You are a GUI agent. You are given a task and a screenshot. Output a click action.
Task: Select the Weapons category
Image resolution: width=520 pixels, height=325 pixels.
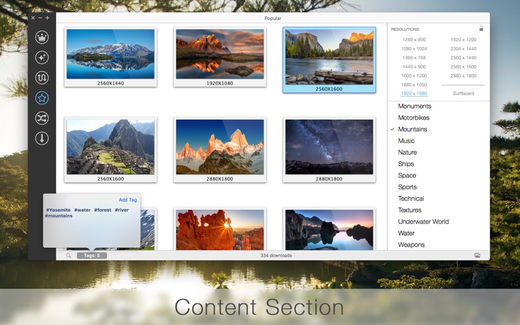[411, 245]
